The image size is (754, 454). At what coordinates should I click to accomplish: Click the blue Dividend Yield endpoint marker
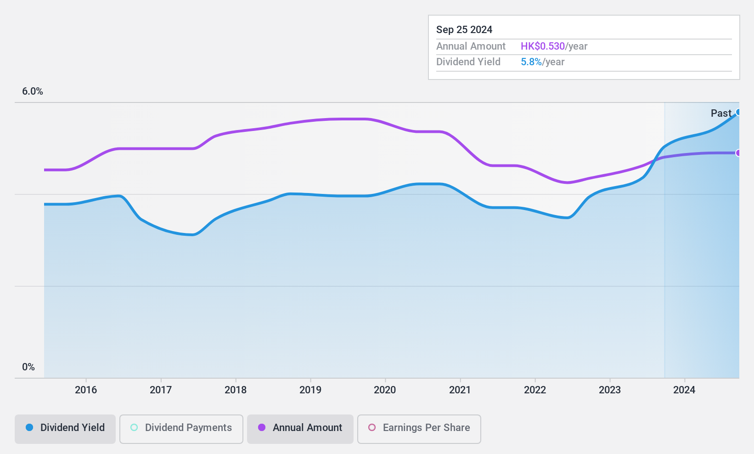coord(738,112)
